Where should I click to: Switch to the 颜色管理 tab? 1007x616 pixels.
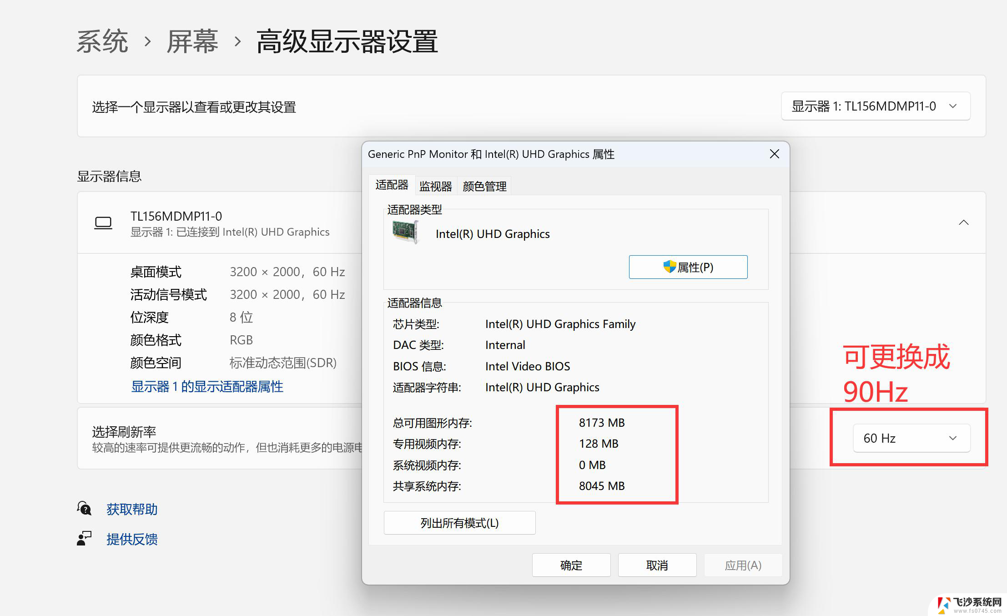coord(484,186)
